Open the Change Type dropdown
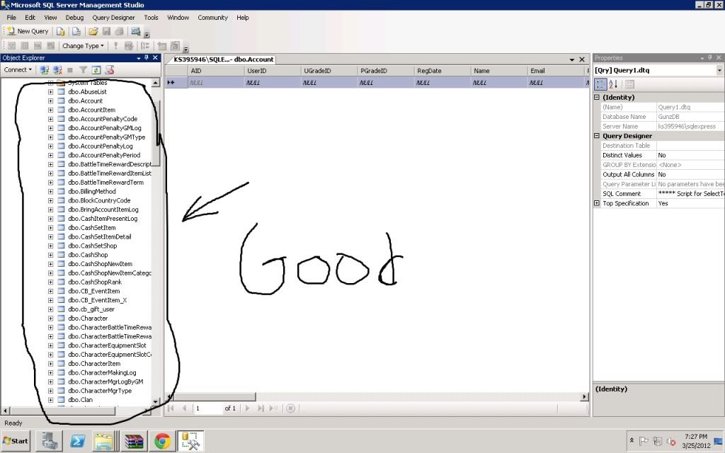Image resolution: width=725 pixels, height=453 pixels. 83,46
